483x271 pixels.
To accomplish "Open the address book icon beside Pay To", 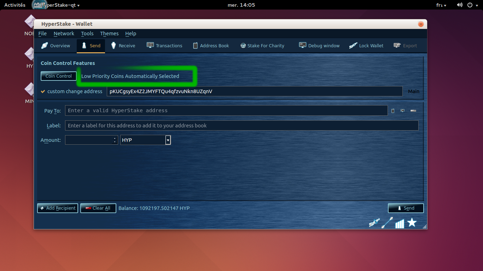I will [x=393, y=111].
